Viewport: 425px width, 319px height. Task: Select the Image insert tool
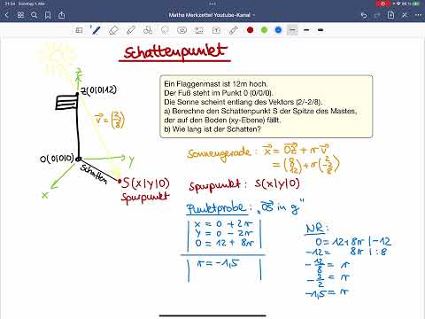pyautogui.click(x=199, y=30)
